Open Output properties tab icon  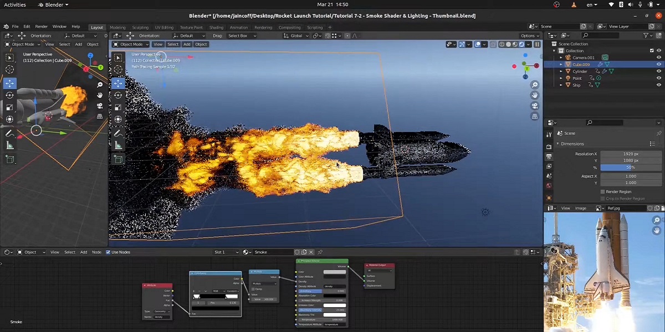pos(549,157)
